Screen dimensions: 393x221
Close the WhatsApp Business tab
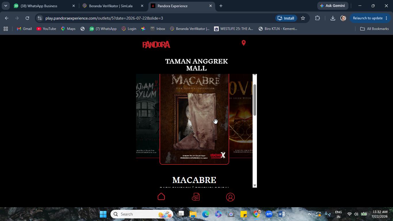[x=74, y=6]
